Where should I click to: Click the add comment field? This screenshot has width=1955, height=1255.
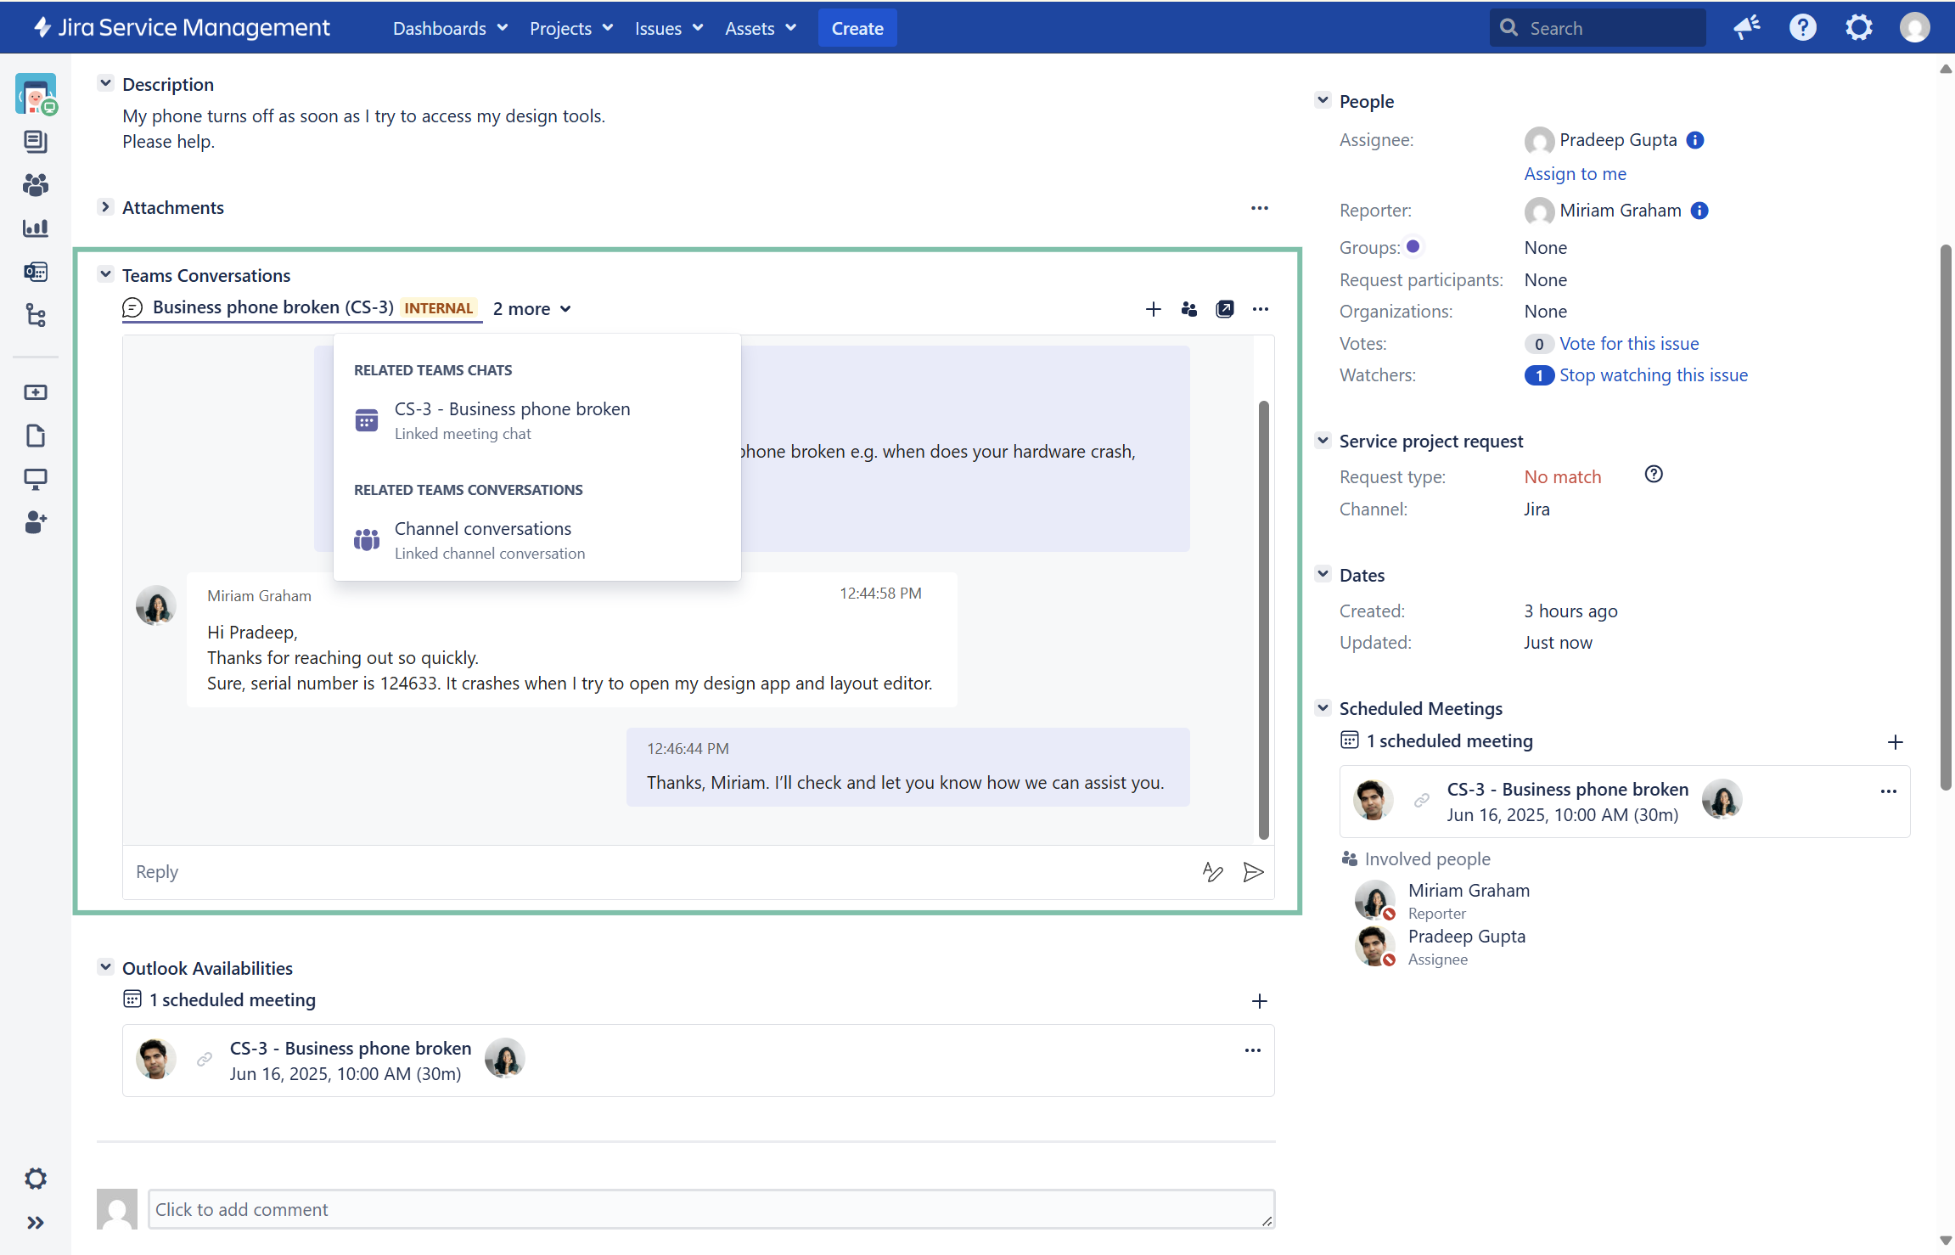coord(711,1209)
